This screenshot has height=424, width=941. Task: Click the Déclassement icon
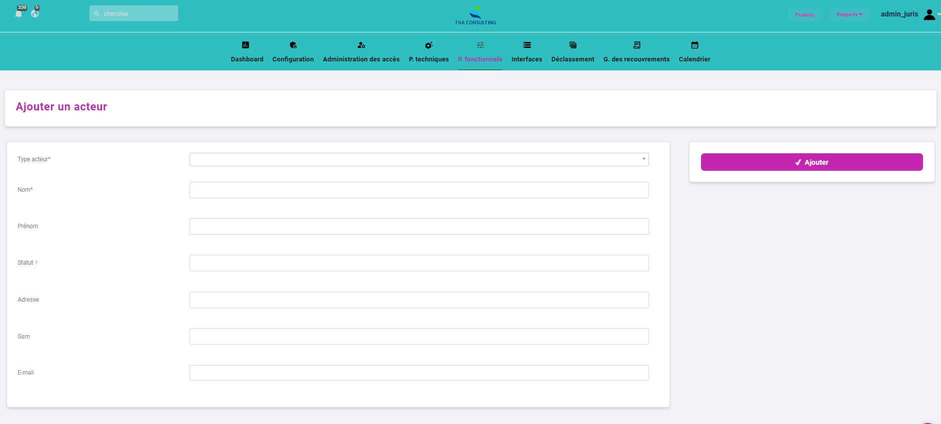[x=573, y=45]
